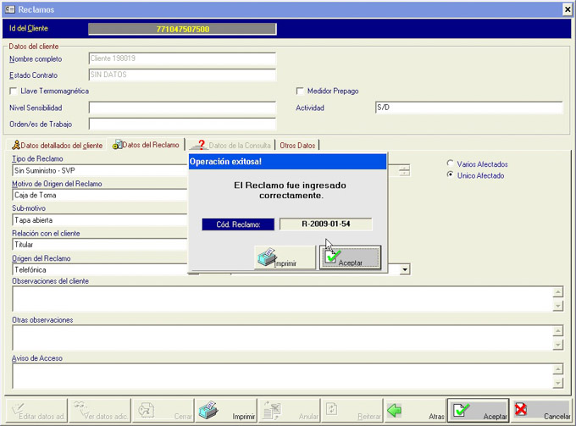Switch to the Otros Datos tab

pyautogui.click(x=297, y=146)
